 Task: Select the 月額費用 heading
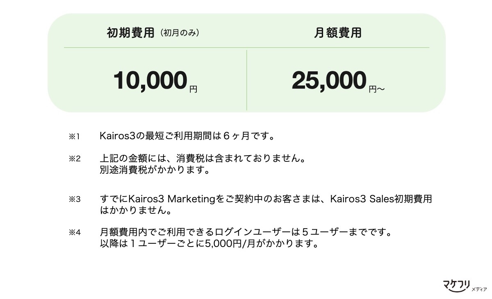[338, 33]
